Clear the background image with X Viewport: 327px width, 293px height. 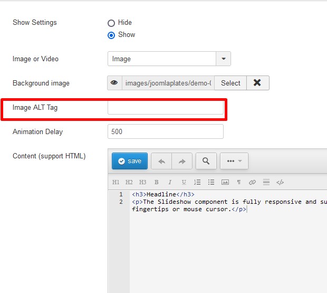pos(258,83)
